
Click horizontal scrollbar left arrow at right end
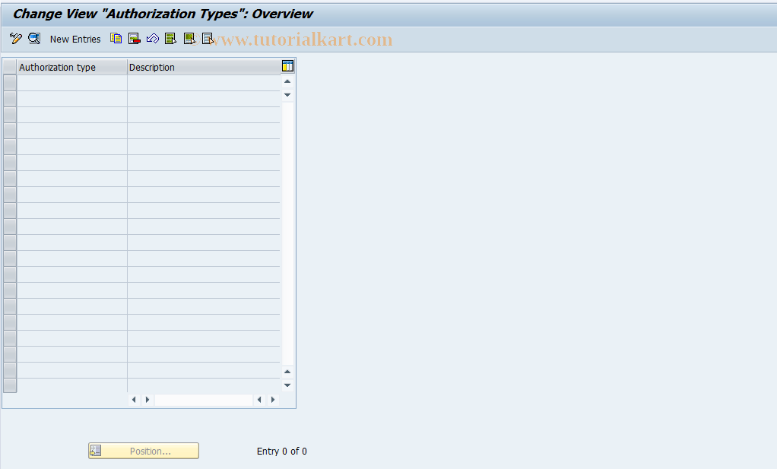(x=259, y=400)
